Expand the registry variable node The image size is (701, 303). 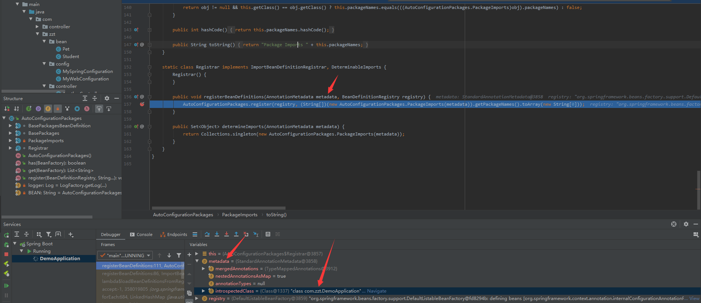click(x=197, y=299)
